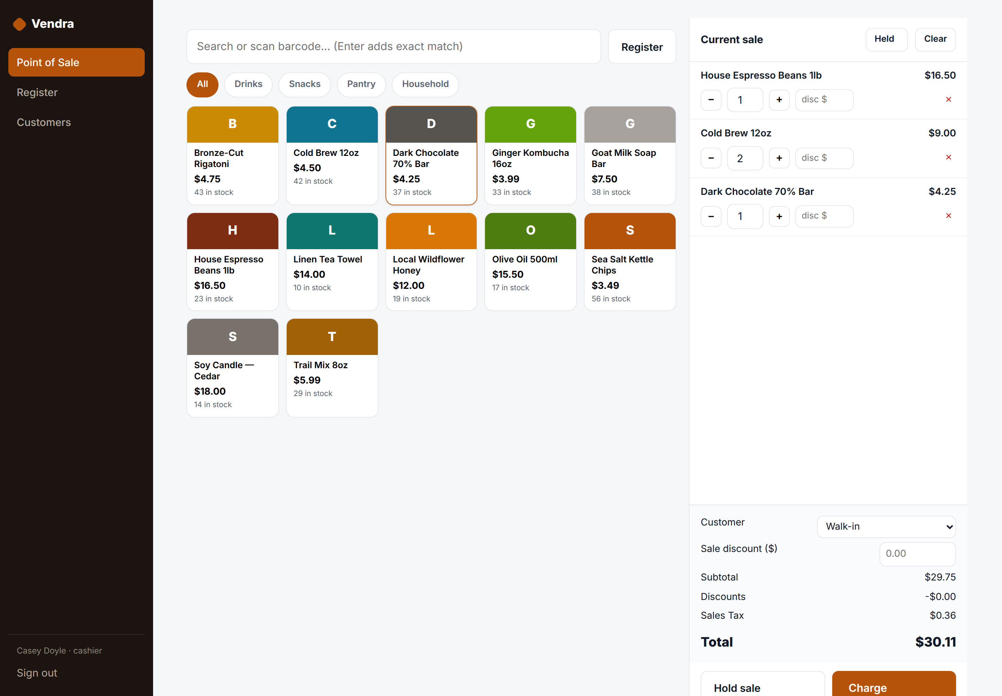Remove Dark Chocolate 70% Bar from sale
Screen dimensions: 1002x696
point(948,216)
